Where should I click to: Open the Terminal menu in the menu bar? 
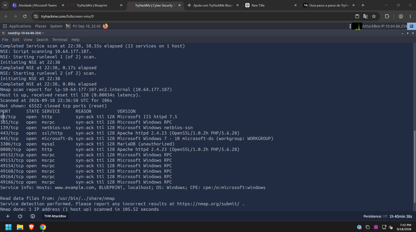[60, 40]
